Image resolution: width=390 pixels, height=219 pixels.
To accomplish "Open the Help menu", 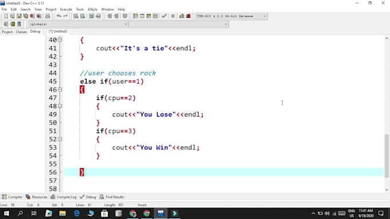I will 122,9.
